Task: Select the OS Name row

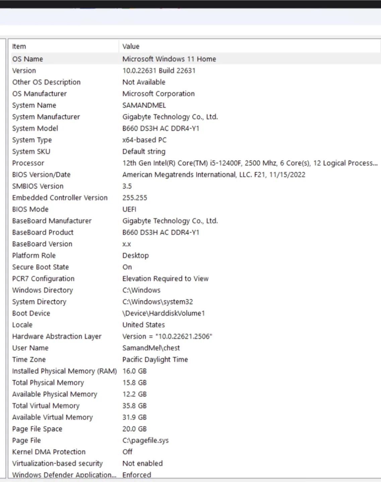Action: tap(27, 59)
